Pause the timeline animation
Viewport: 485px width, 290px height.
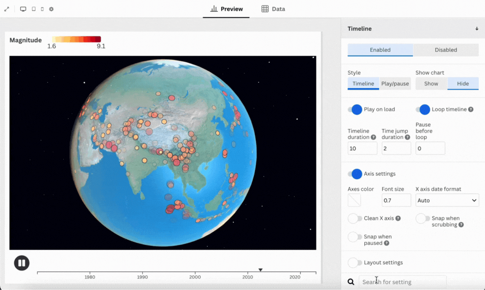[x=22, y=263]
